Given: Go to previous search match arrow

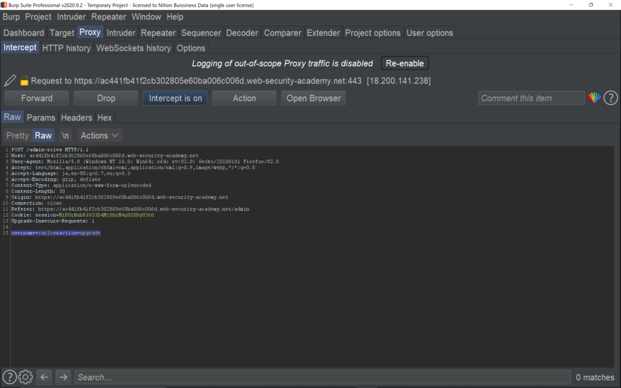Looking at the screenshot, I should pyautogui.click(x=45, y=377).
